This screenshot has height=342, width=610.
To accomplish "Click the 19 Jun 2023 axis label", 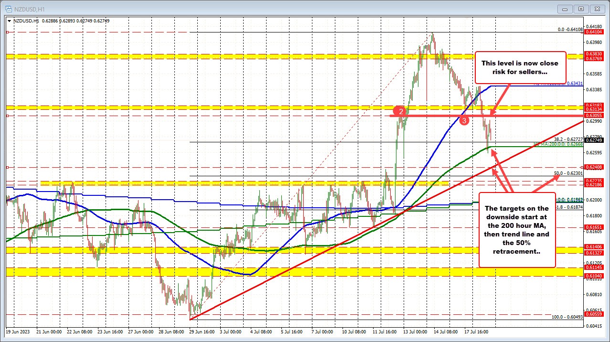I will pyautogui.click(x=18, y=331).
